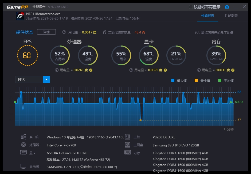The image size is (251, 174).
Task: Click the Windows system icon in info list
Action: [x=23, y=137]
